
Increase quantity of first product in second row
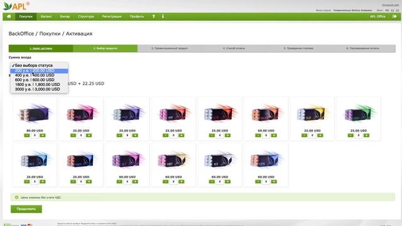tap(43, 181)
